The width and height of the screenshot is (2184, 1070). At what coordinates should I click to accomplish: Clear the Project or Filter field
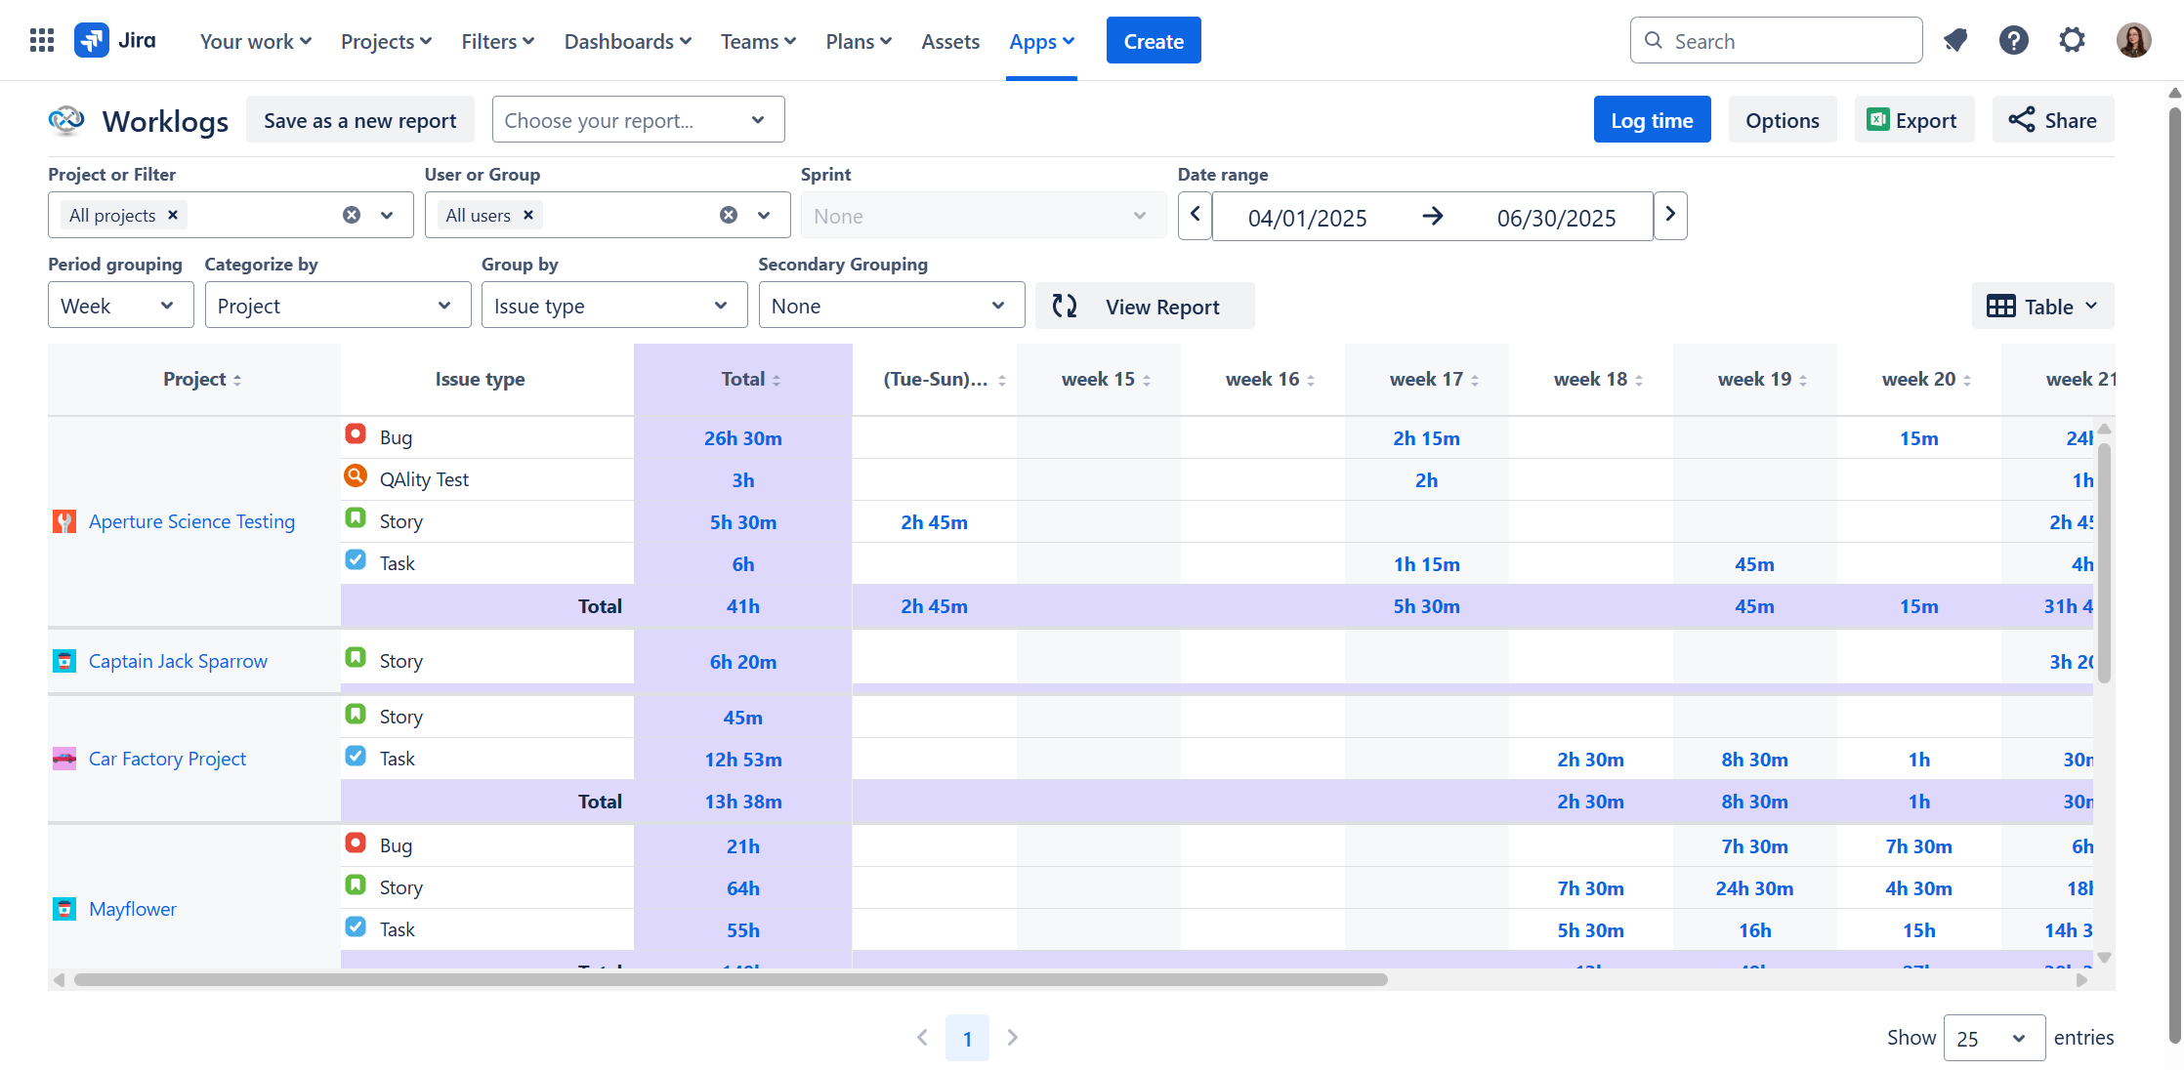pos(352,215)
